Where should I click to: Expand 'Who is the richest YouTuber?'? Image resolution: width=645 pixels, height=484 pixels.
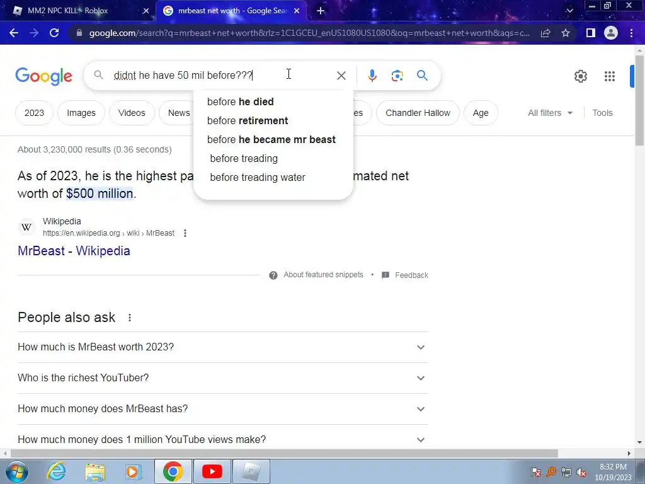223,378
